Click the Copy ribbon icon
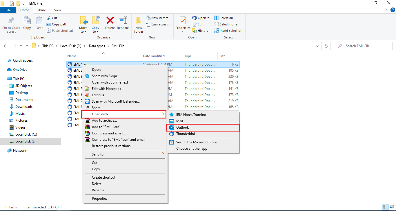The height and width of the screenshot is (211, 396). [x=27, y=21]
